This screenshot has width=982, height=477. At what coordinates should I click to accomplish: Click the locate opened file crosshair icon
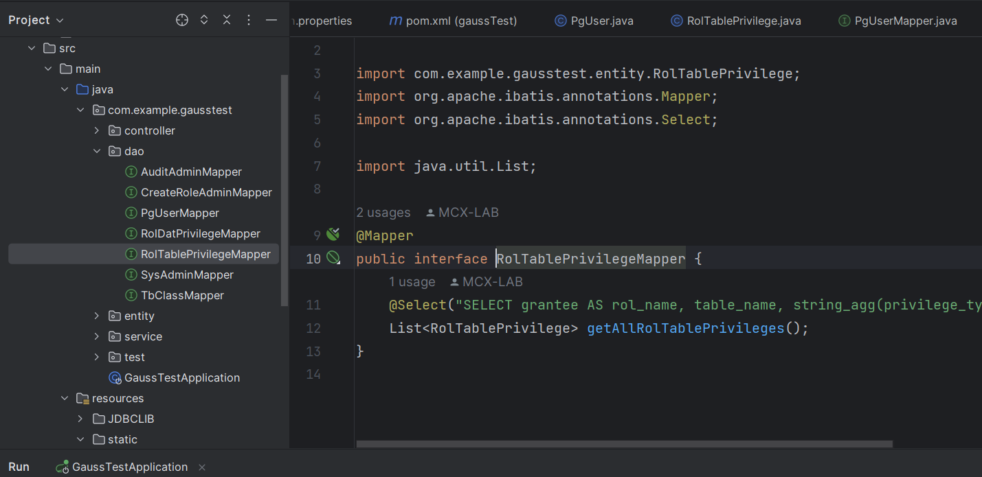coord(182,20)
